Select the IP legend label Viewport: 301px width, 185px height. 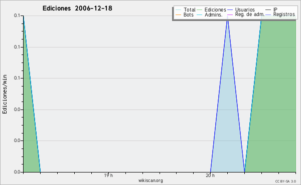tap(275, 9)
